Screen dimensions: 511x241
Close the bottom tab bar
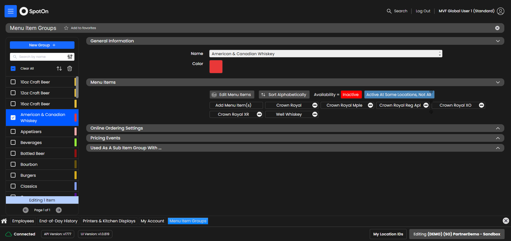point(506,221)
